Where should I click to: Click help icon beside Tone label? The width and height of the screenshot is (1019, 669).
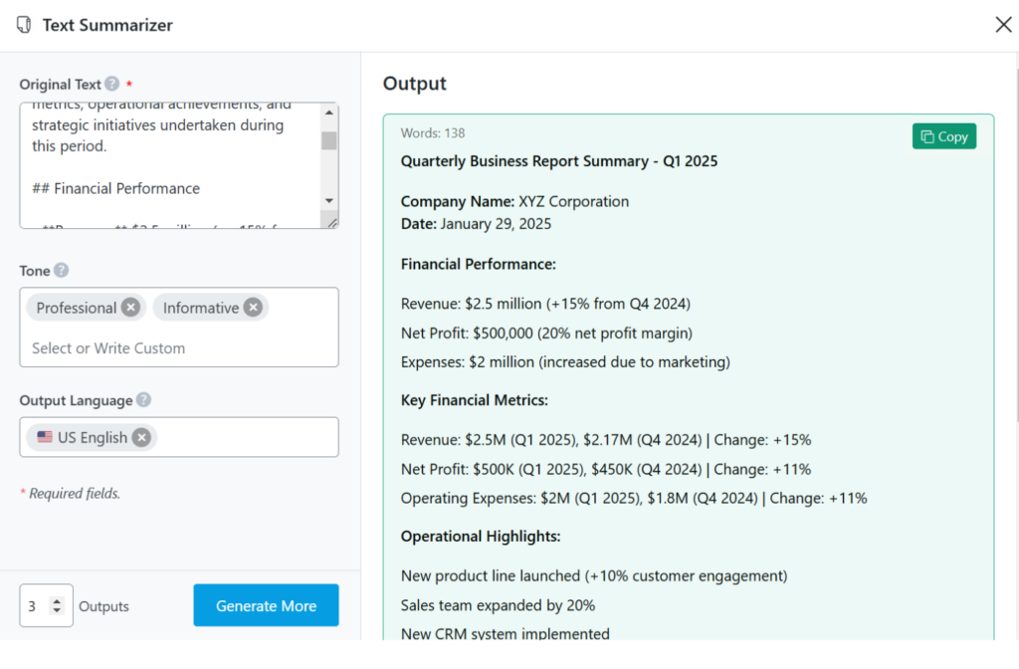62,270
